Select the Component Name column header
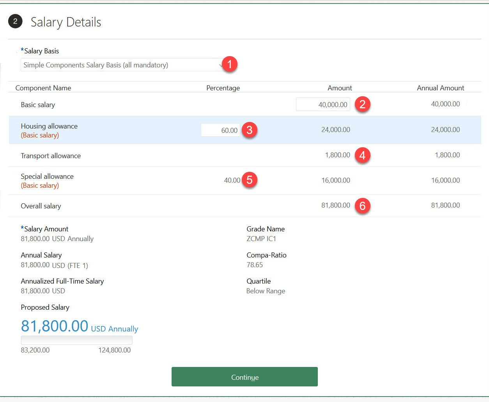Screen dimensions: 489x402 43,88
